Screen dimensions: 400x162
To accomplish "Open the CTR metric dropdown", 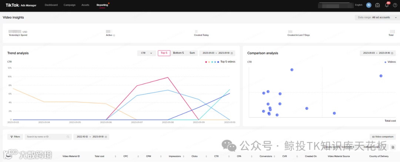I will (x=147, y=53).
